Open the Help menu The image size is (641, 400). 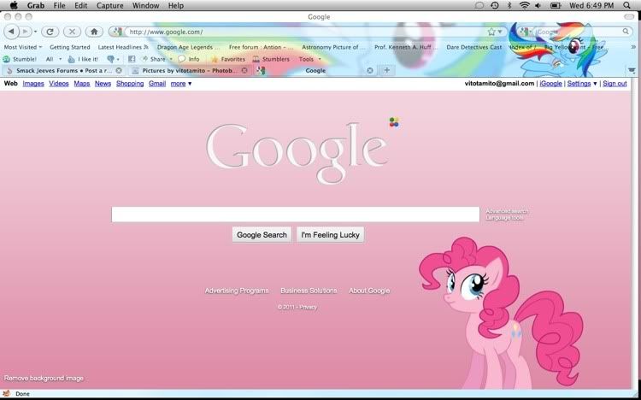(x=176, y=5)
